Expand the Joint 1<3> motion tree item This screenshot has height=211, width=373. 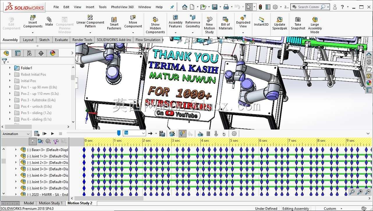point(16,156)
